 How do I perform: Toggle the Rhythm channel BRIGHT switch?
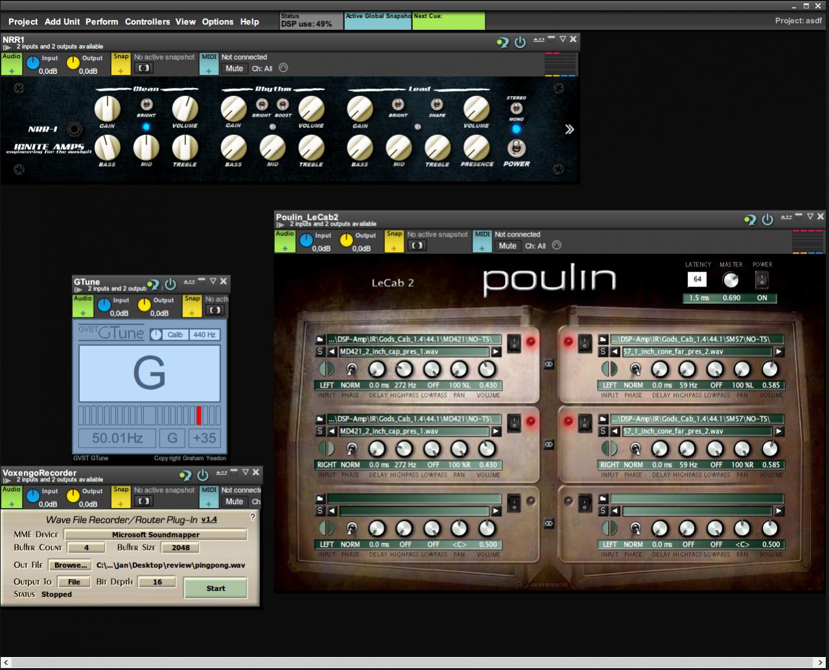262,104
